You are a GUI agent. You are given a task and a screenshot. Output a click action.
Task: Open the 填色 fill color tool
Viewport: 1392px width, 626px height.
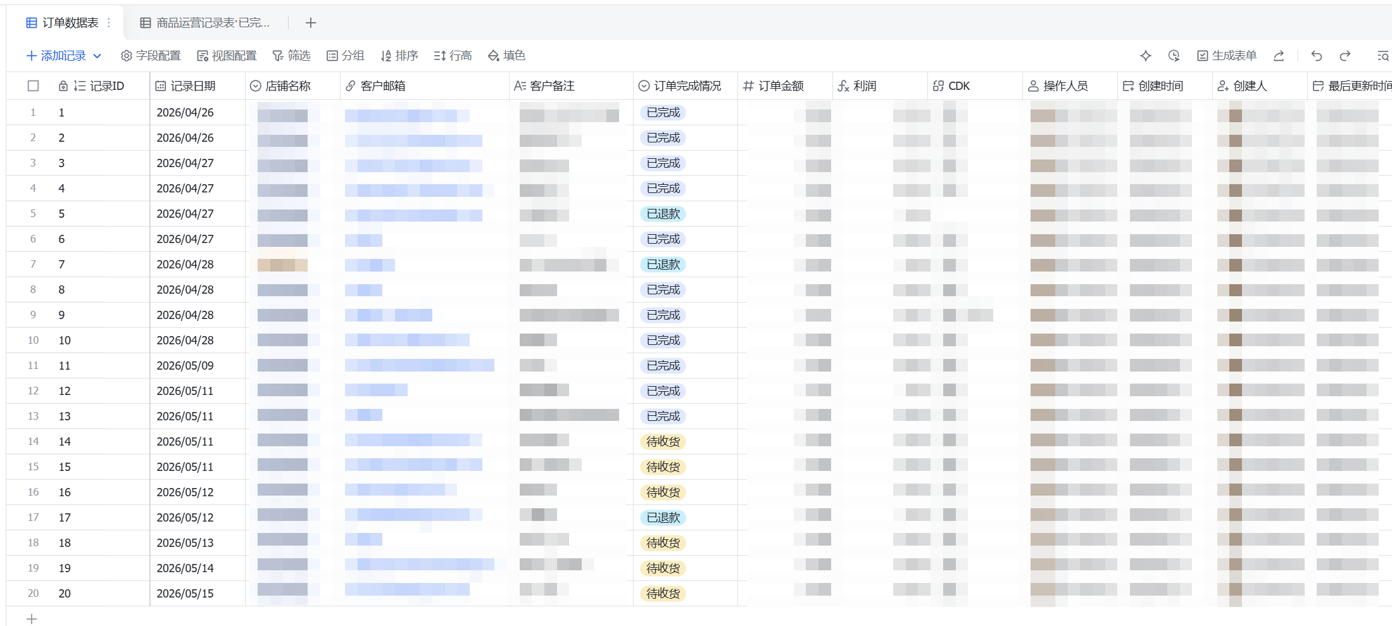[x=507, y=56]
